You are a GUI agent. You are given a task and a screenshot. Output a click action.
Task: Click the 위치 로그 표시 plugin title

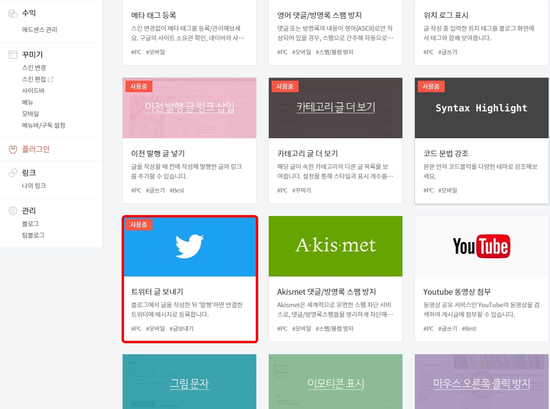446,15
